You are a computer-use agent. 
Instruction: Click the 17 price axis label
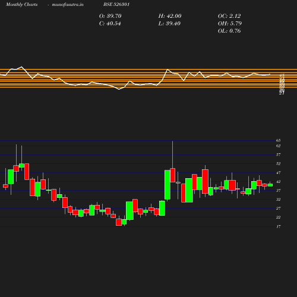tap(278, 226)
